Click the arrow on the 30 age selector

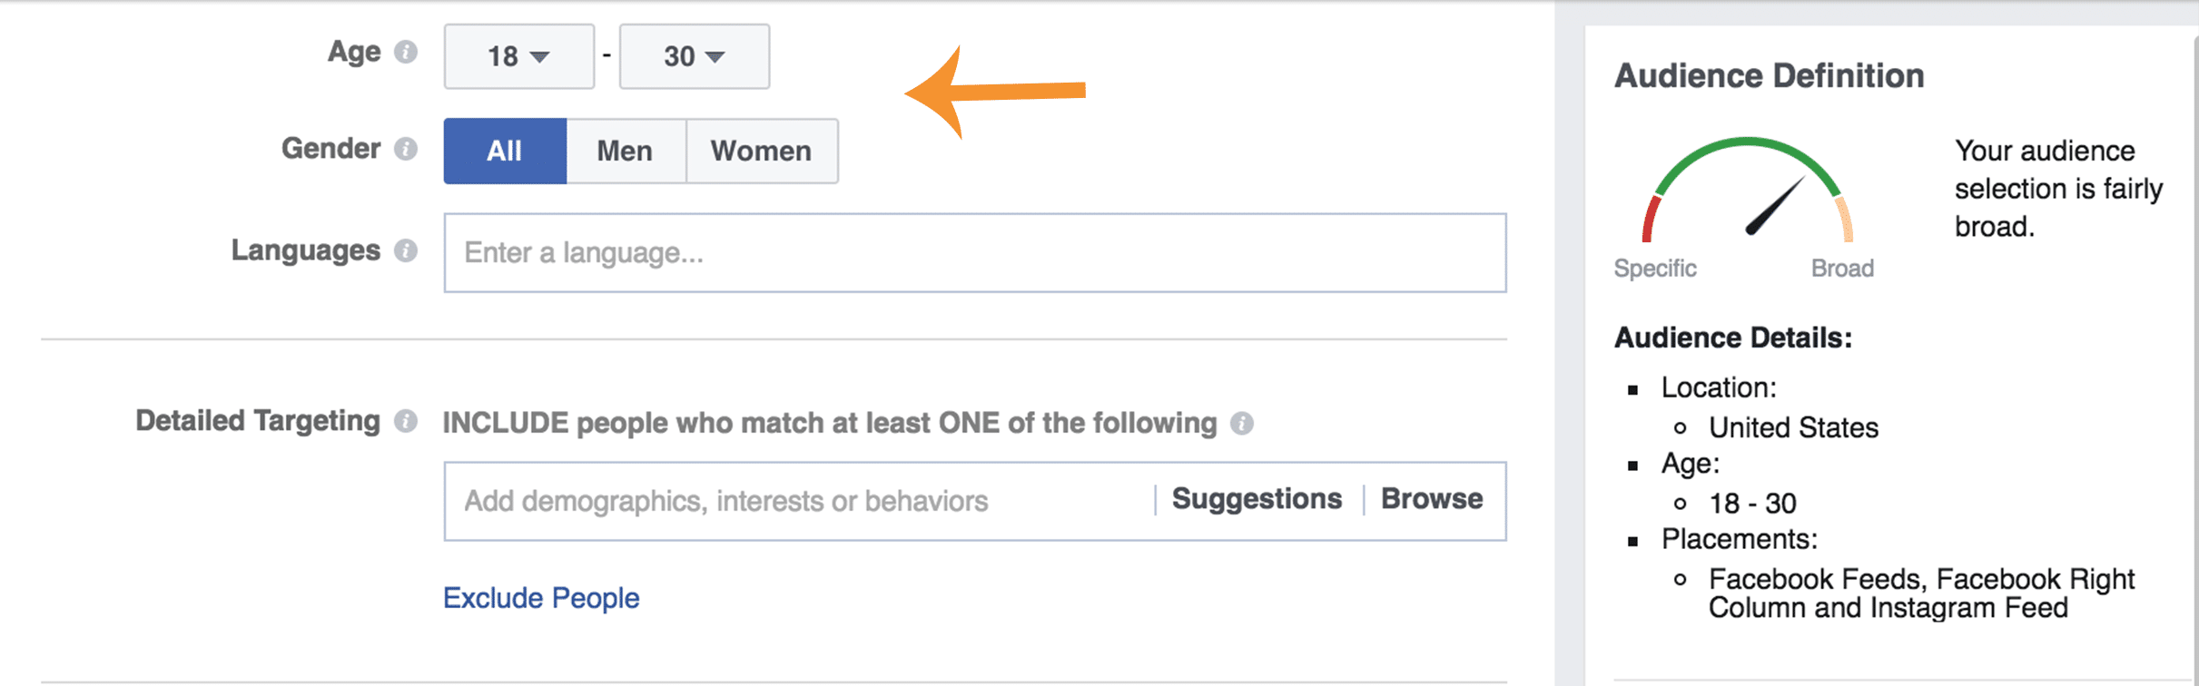[x=715, y=57]
